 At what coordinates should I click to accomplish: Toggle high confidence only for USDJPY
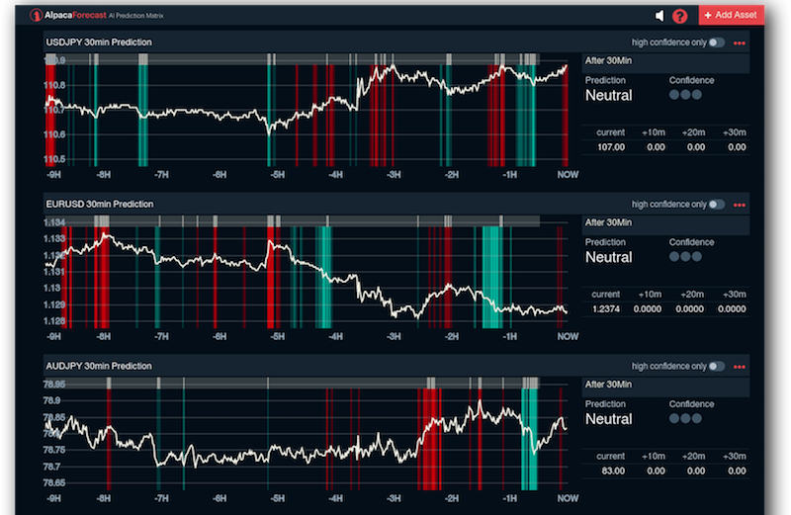[717, 43]
